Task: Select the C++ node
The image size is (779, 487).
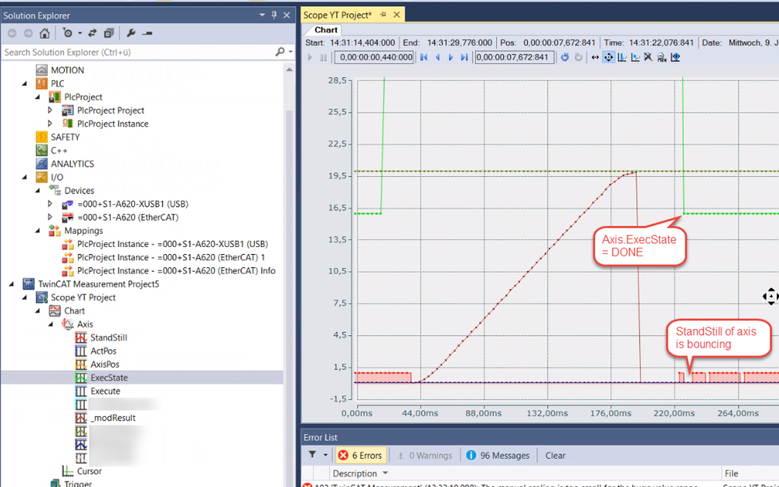Action: point(58,150)
